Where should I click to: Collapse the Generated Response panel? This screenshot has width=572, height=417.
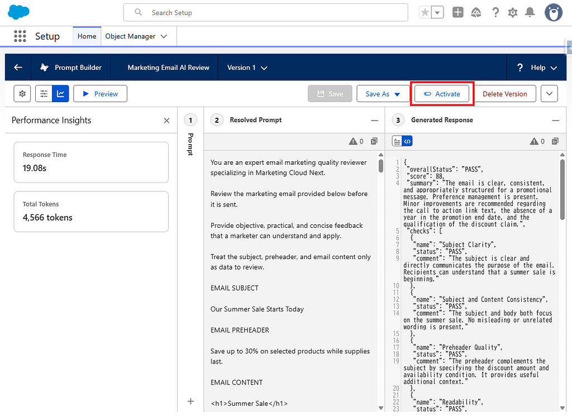tap(555, 120)
